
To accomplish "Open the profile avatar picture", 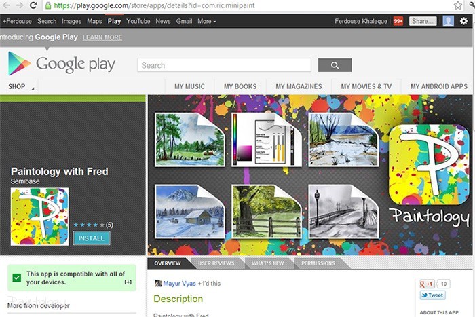I will click(x=448, y=21).
